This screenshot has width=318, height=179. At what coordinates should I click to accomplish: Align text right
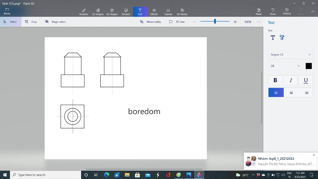pyautogui.click(x=306, y=93)
